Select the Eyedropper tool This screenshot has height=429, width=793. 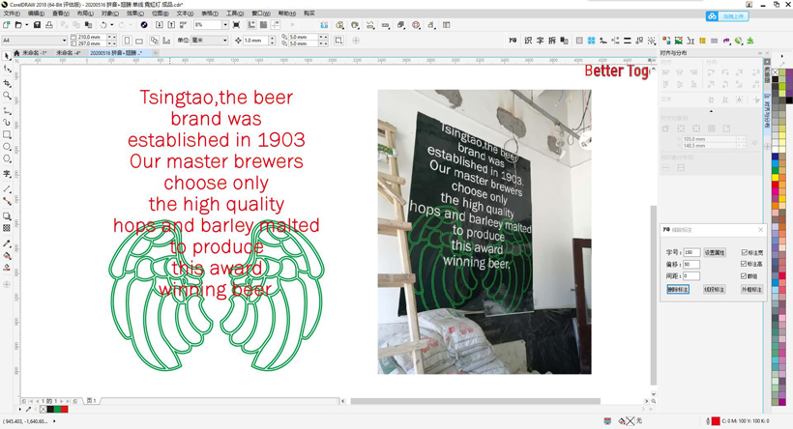(7, 243)
